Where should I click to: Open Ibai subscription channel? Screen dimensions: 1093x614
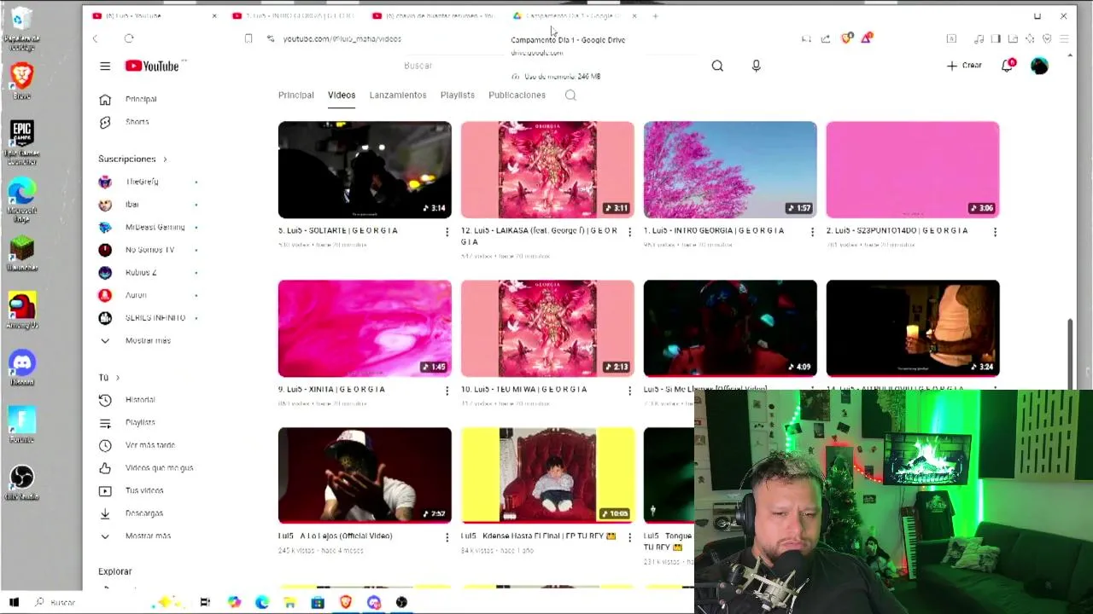coord(132,205)
